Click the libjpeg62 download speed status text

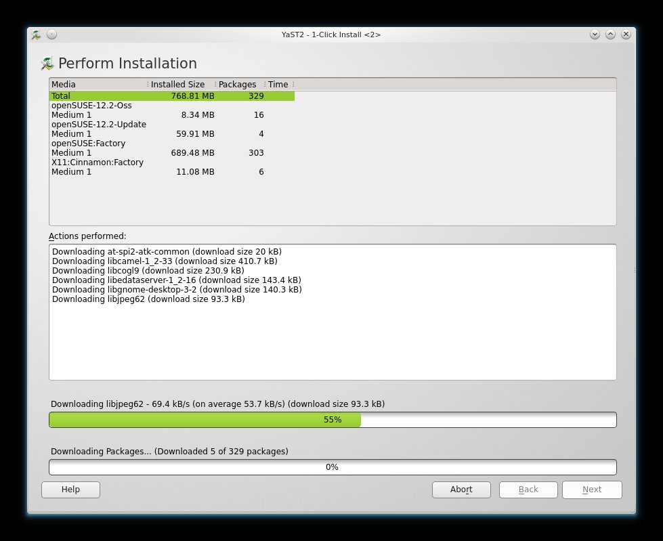coord(217,404)
